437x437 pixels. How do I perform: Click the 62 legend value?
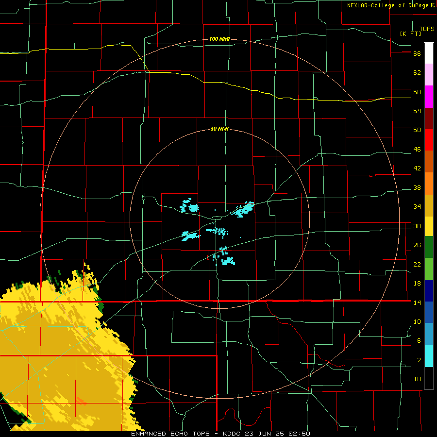click(x=417, y=73)
